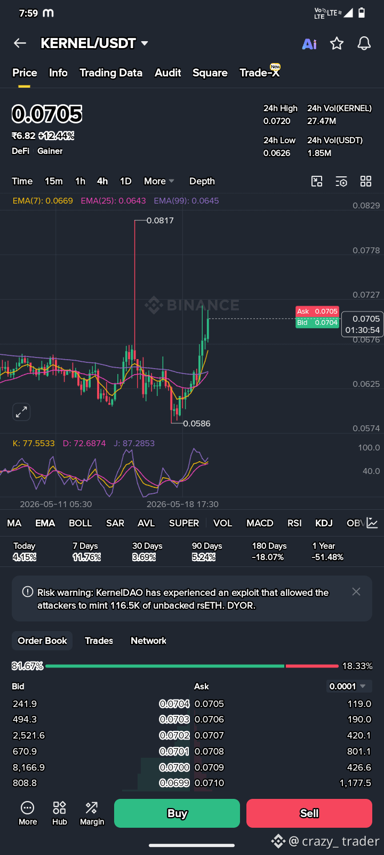Tap the 7 Days 11.76% performance
Image resolution: width=384 pixels, height=855 pixels.
[86, 551]
